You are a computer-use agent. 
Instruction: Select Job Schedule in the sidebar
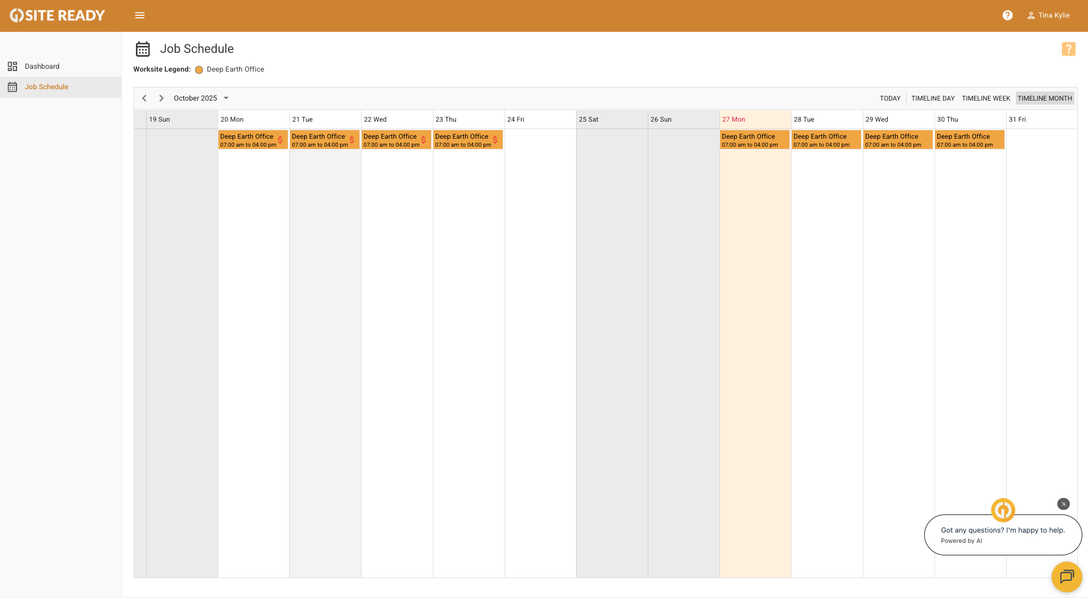click(47, 87)
